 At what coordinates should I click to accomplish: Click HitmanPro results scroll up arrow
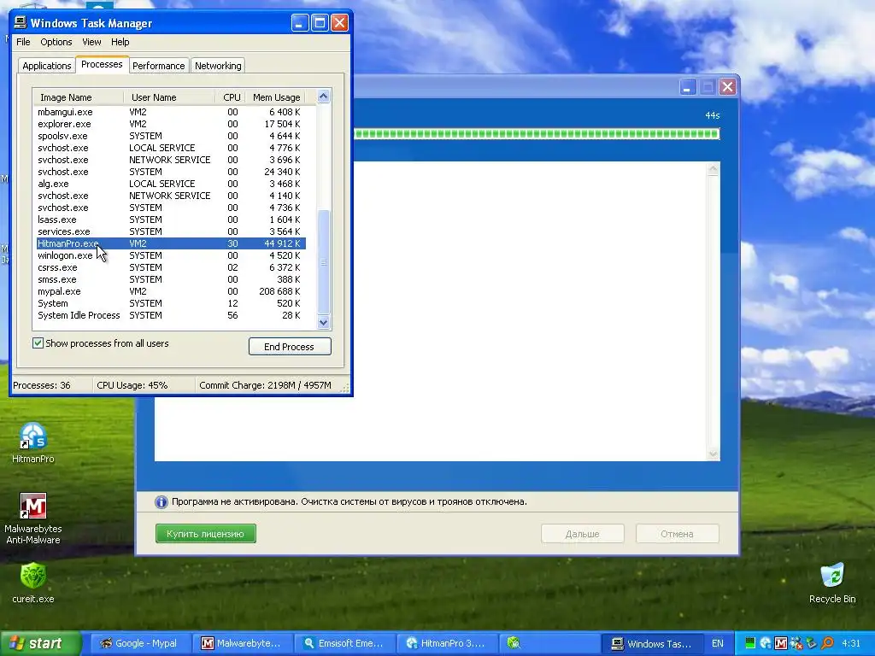(x=714, y=170)
